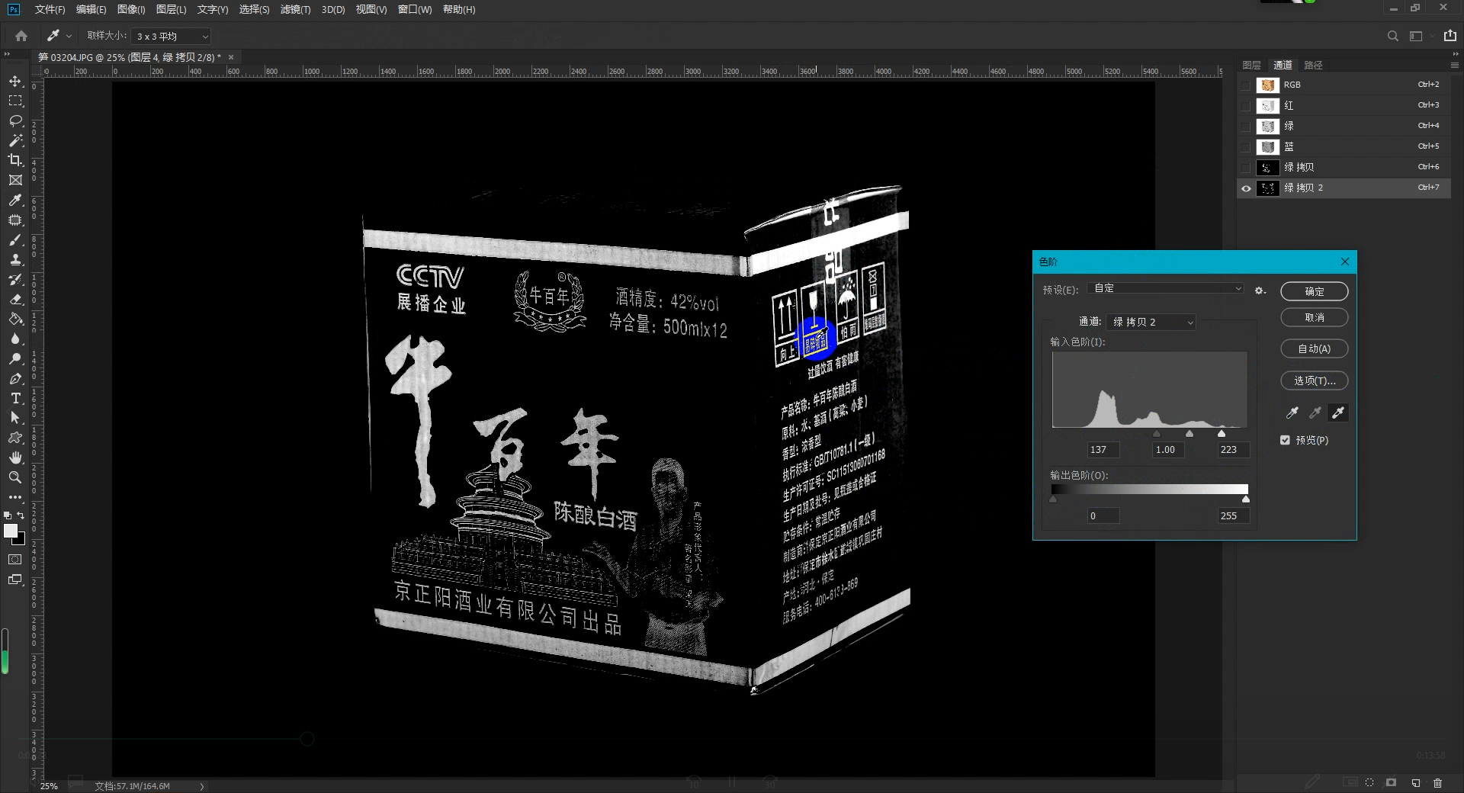Select the Eraser tool
The image size is (1464, 793).
15,299
